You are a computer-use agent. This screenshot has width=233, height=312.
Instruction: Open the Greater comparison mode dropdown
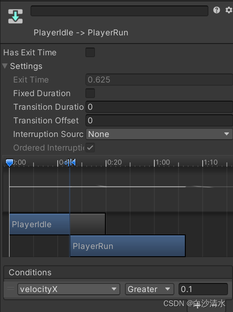[x=149, y=289]
